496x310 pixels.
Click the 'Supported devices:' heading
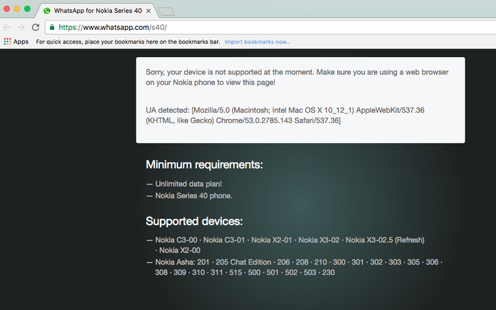194,221
